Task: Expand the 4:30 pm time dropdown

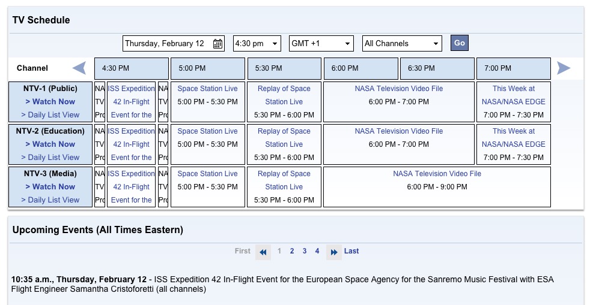Action: tap(257, 44)
